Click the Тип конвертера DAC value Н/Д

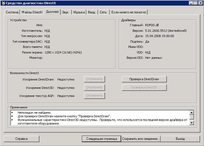coord(47,42)
